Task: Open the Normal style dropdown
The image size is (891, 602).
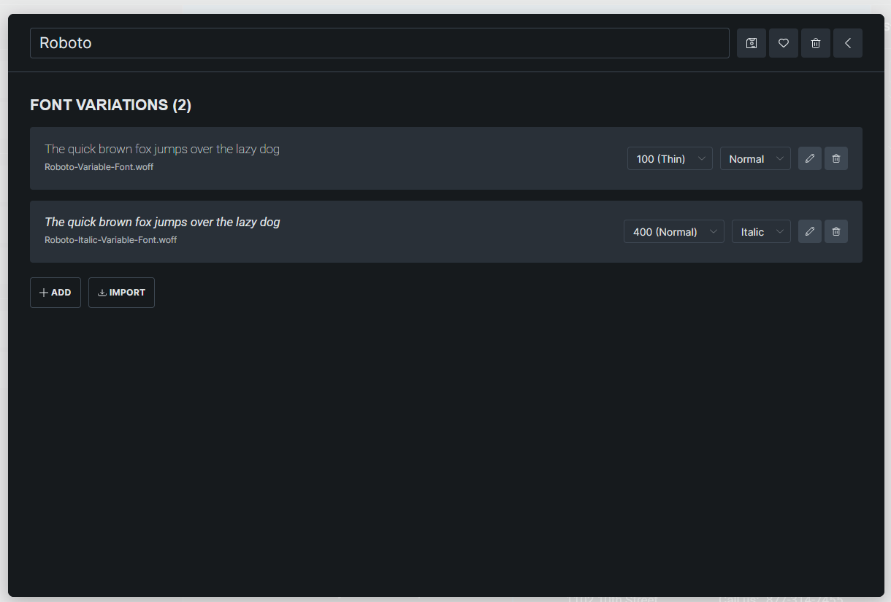Action: [755, 158]
